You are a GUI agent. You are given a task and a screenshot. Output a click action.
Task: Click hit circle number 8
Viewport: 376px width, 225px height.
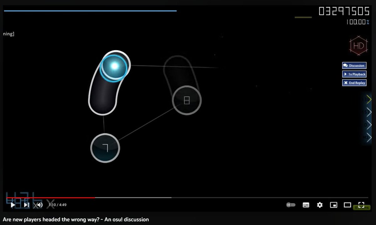pos(187,100)
